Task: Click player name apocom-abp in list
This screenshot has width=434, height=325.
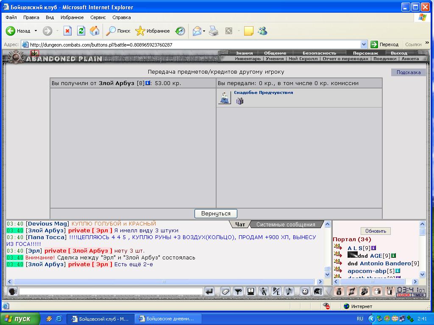Action: coord(367,271)
